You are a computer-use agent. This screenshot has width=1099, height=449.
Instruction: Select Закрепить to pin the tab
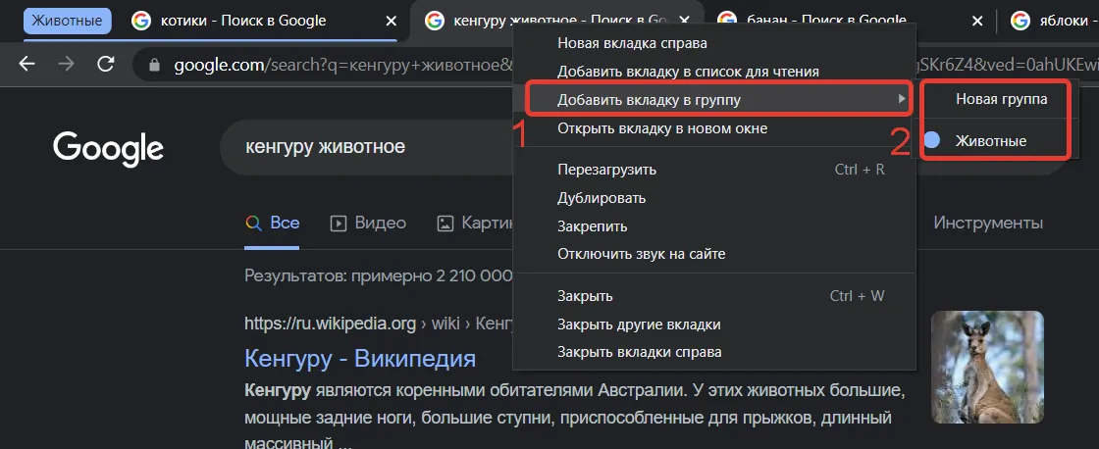(x=714, y=226)
